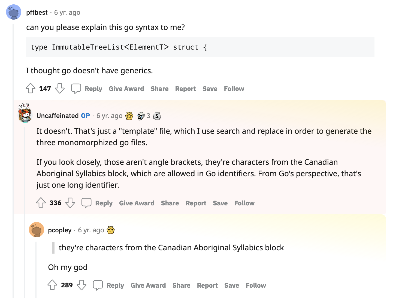Give Award to Uncaffeinated's comment
The width and height of the screenshot is (399, 298).
137,203
